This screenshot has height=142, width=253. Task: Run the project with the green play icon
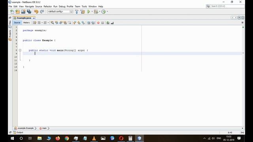pos(89,11)
